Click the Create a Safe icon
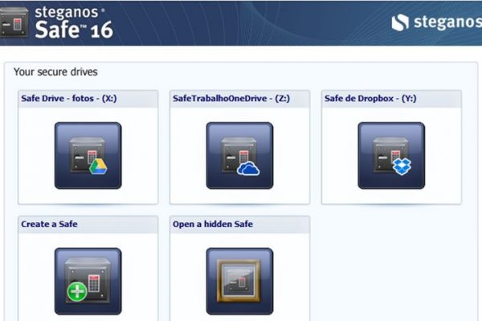 pos(88,281)
